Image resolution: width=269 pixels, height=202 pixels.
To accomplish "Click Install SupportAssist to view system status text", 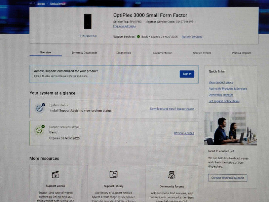I will click(x=80, y=111).
